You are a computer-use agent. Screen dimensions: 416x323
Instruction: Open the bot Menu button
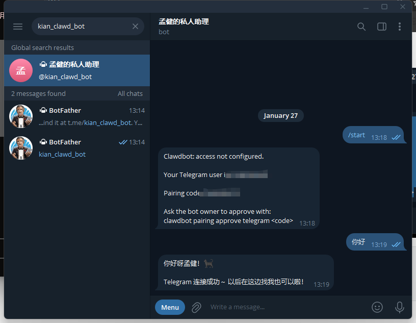point(170,307)
